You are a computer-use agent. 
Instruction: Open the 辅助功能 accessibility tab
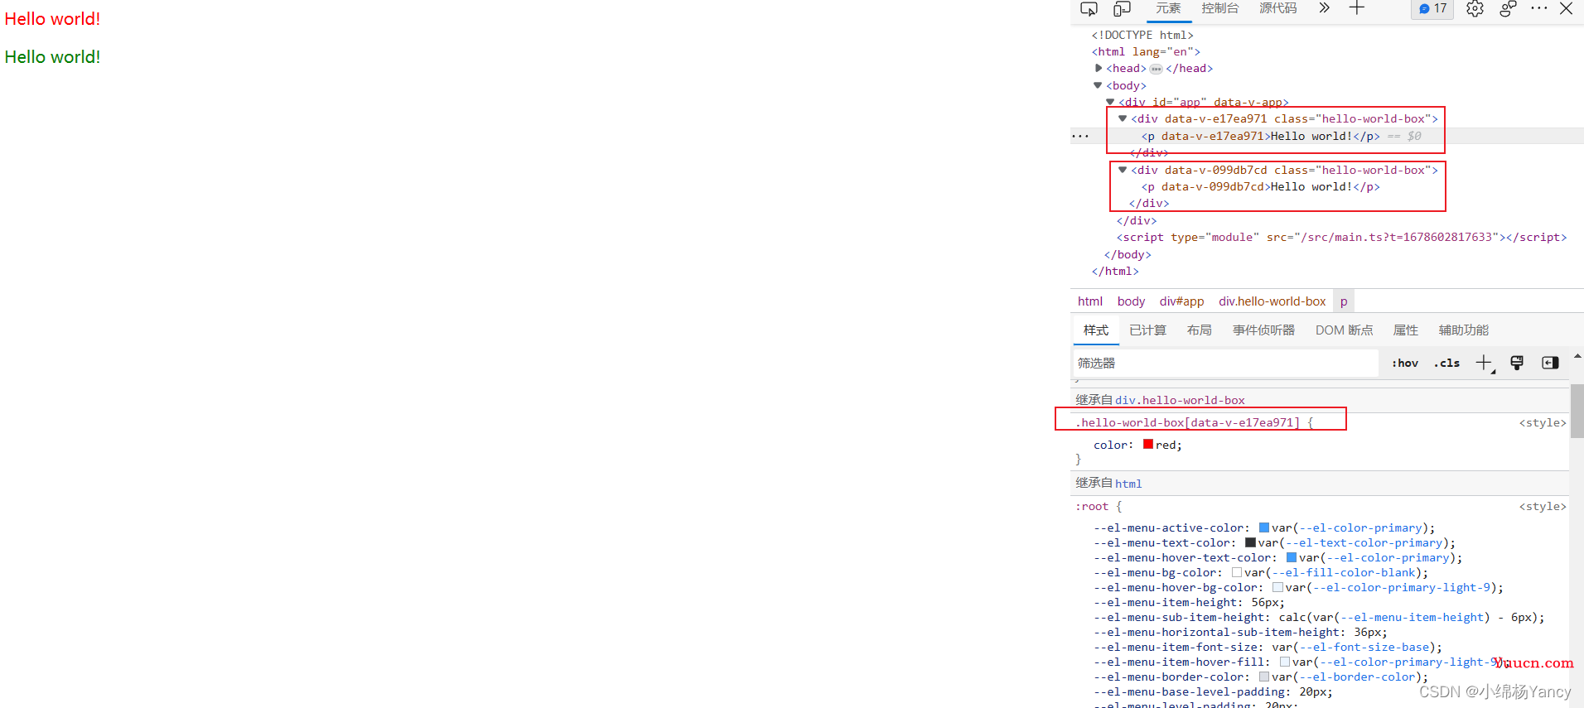[1463, 330]
